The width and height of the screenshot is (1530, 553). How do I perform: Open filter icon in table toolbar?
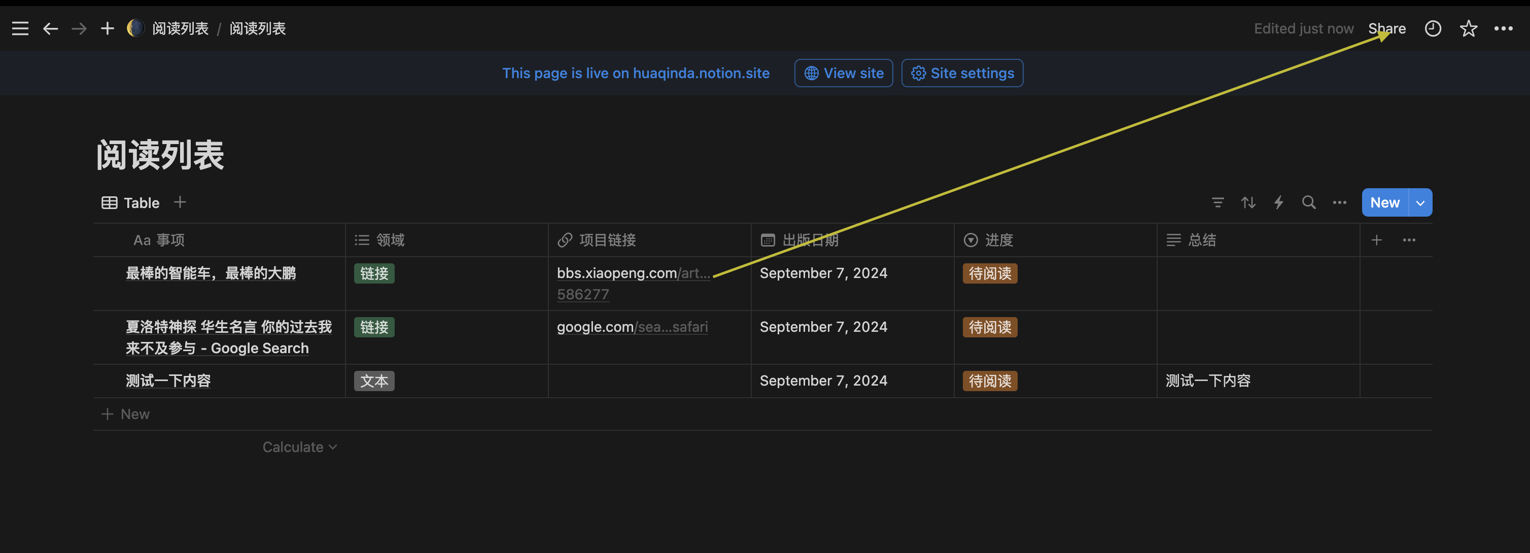(1218, 202)
